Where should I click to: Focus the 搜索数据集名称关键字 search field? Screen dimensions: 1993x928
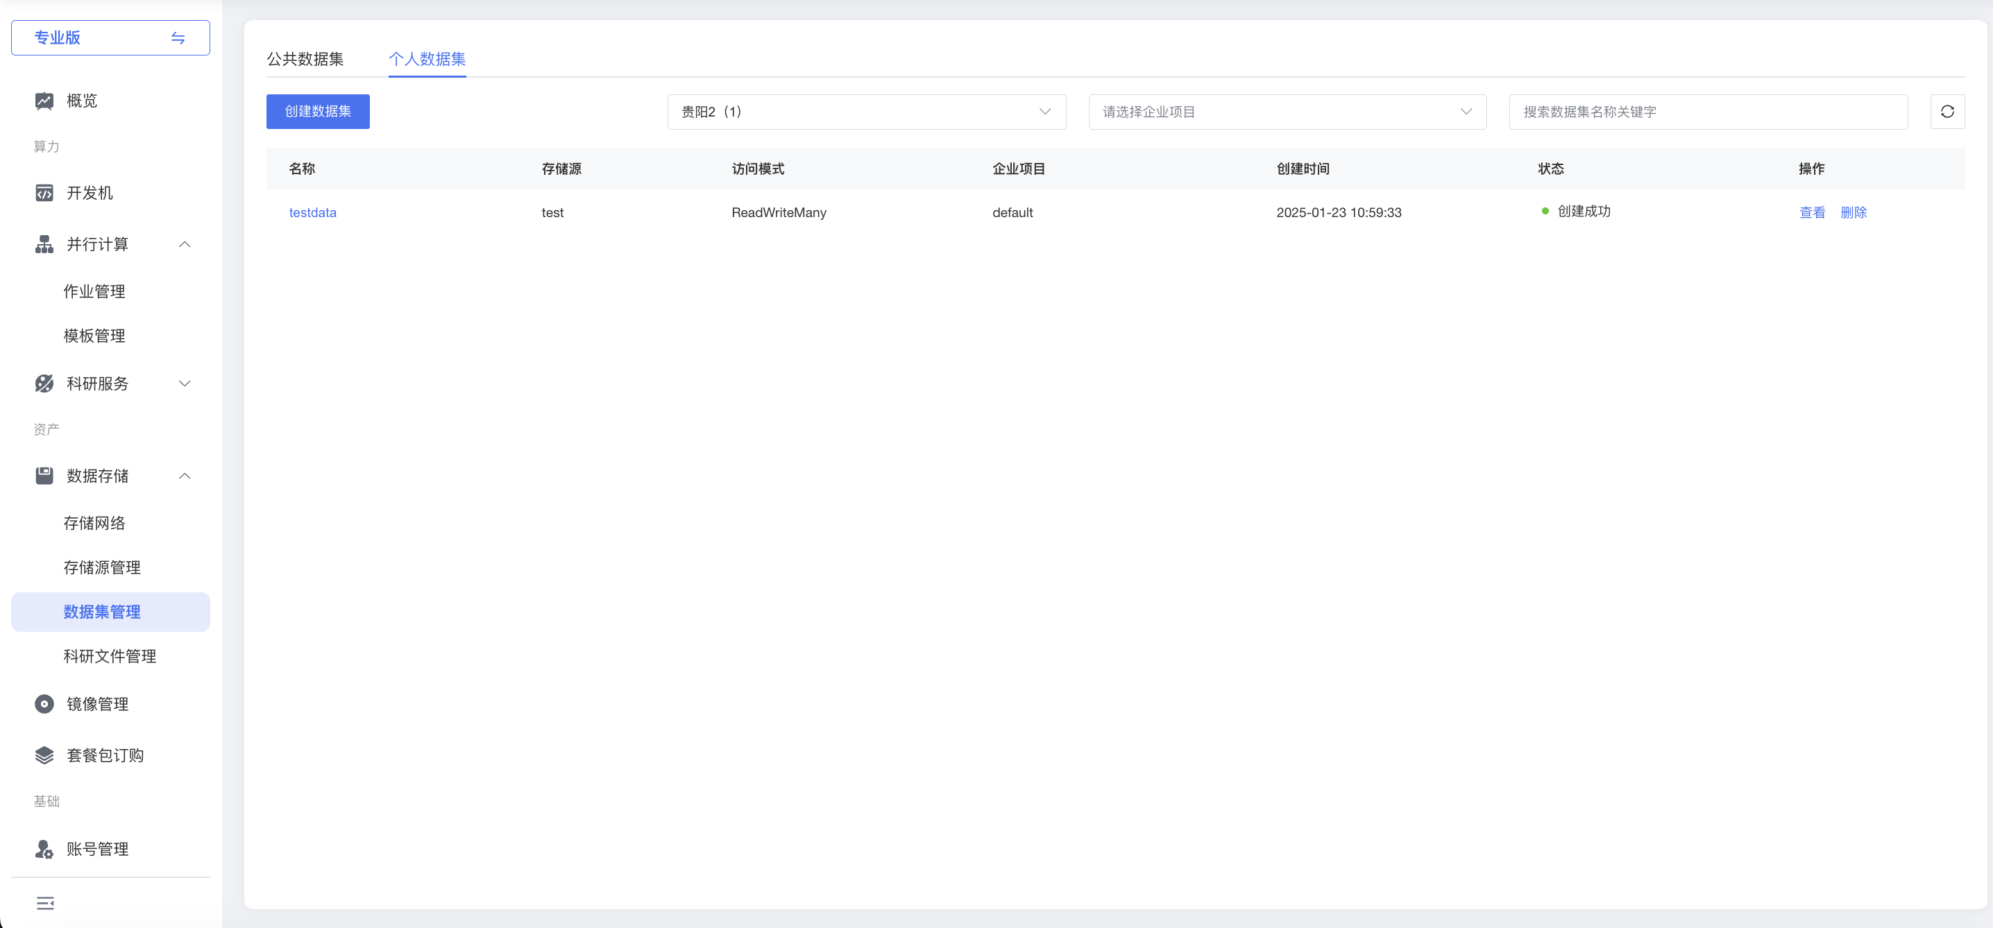1708,112
